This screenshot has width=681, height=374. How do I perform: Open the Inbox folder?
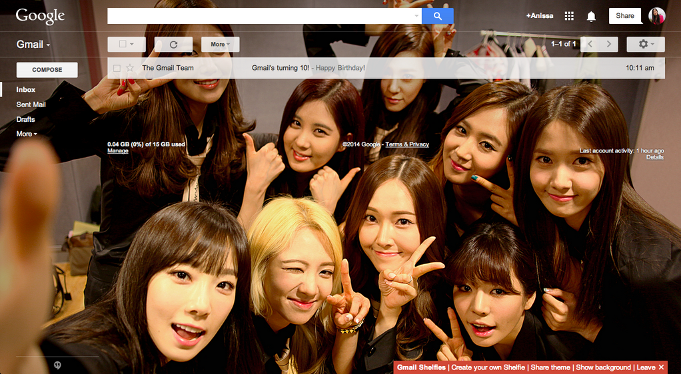(25, 90)
